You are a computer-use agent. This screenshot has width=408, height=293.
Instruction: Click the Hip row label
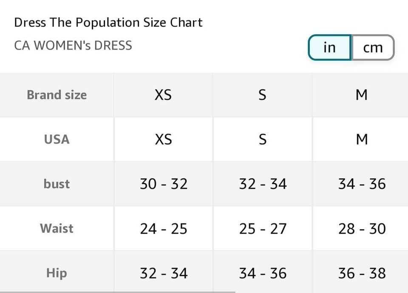57,273
